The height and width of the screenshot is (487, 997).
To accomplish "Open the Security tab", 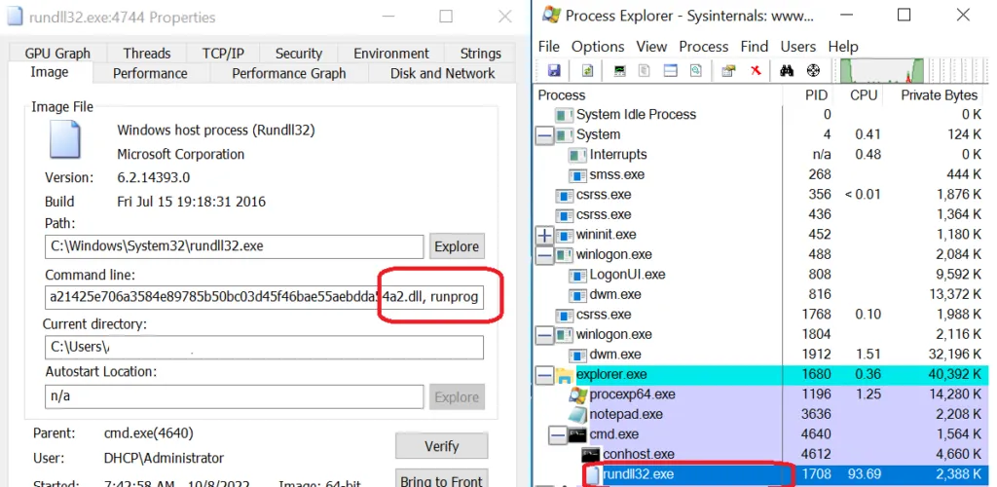I will click(298, 54).
